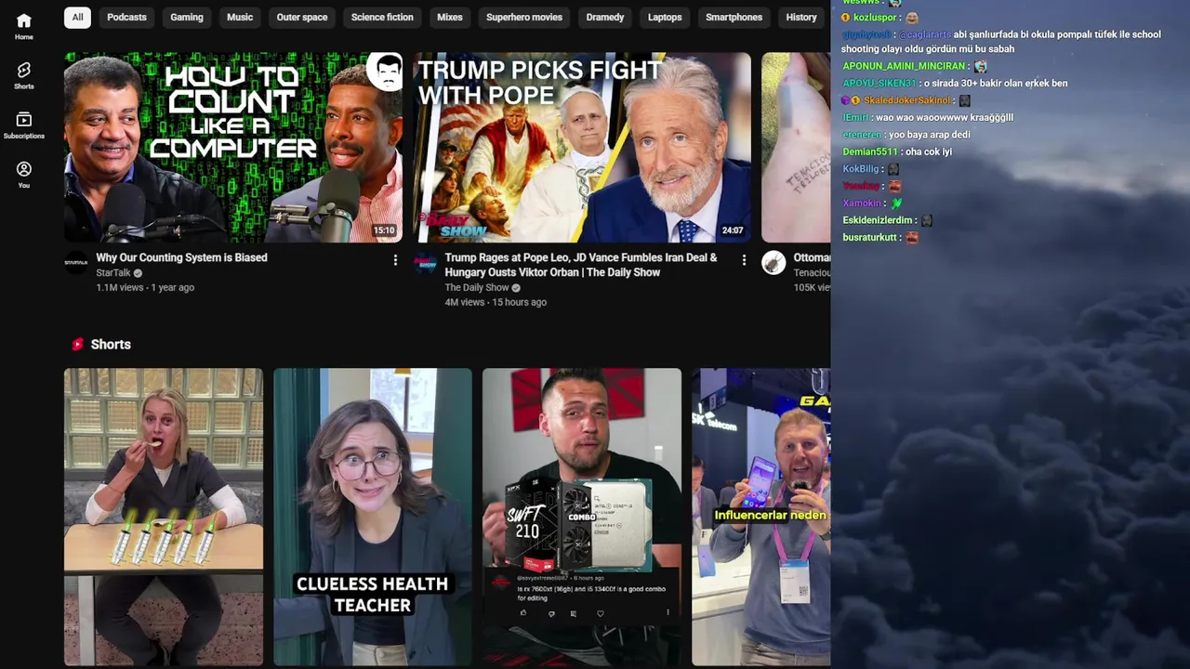Click the Shorts section logo icon

(78, 345)
